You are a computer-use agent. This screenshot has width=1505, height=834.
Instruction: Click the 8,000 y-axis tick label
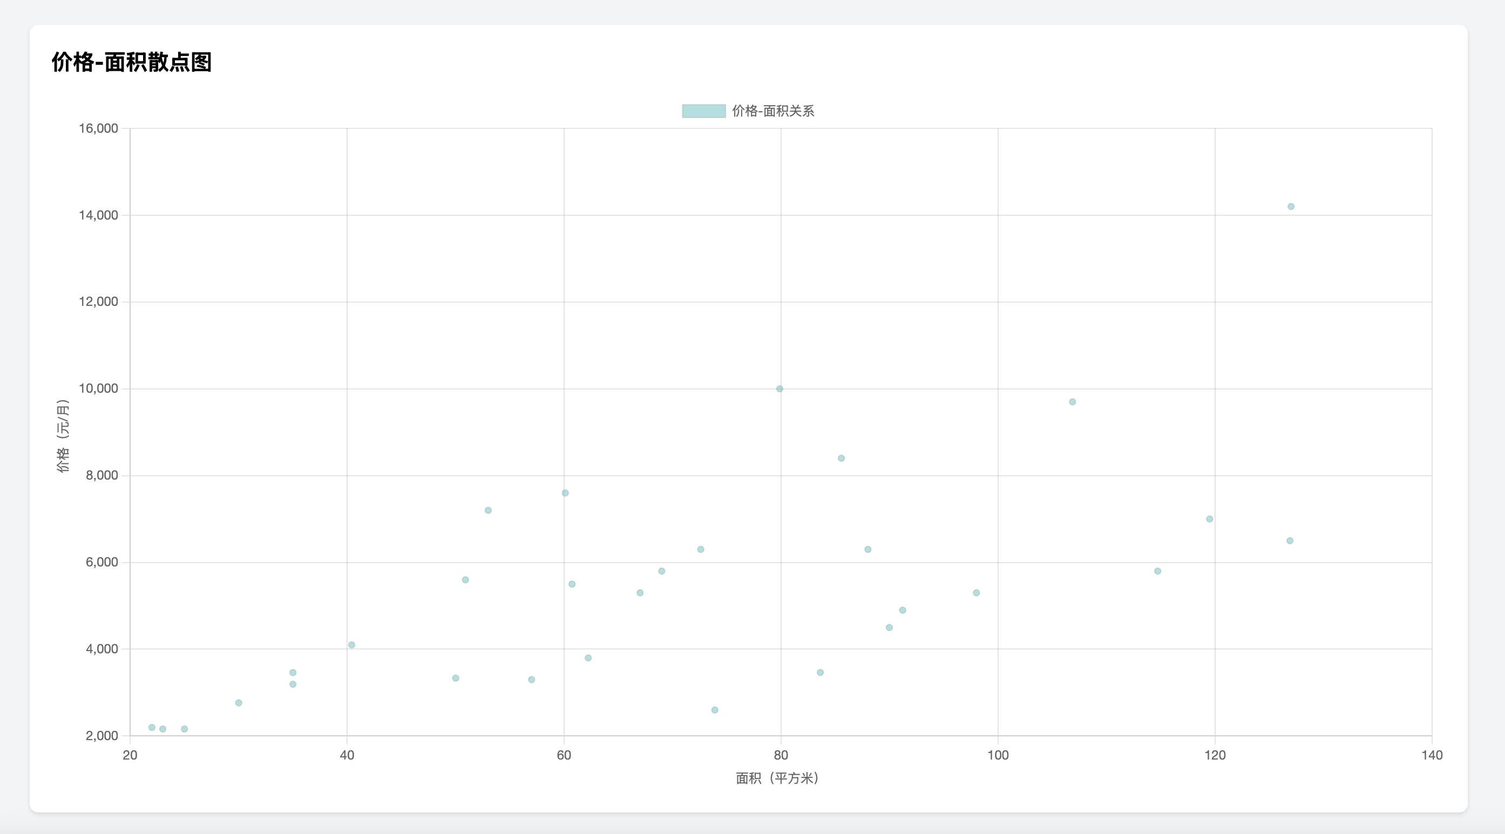pos(101,475)
